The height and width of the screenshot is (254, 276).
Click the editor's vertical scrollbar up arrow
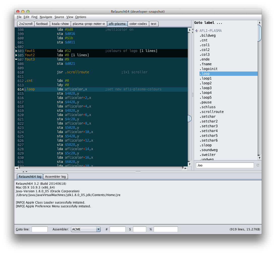[189, 30]
